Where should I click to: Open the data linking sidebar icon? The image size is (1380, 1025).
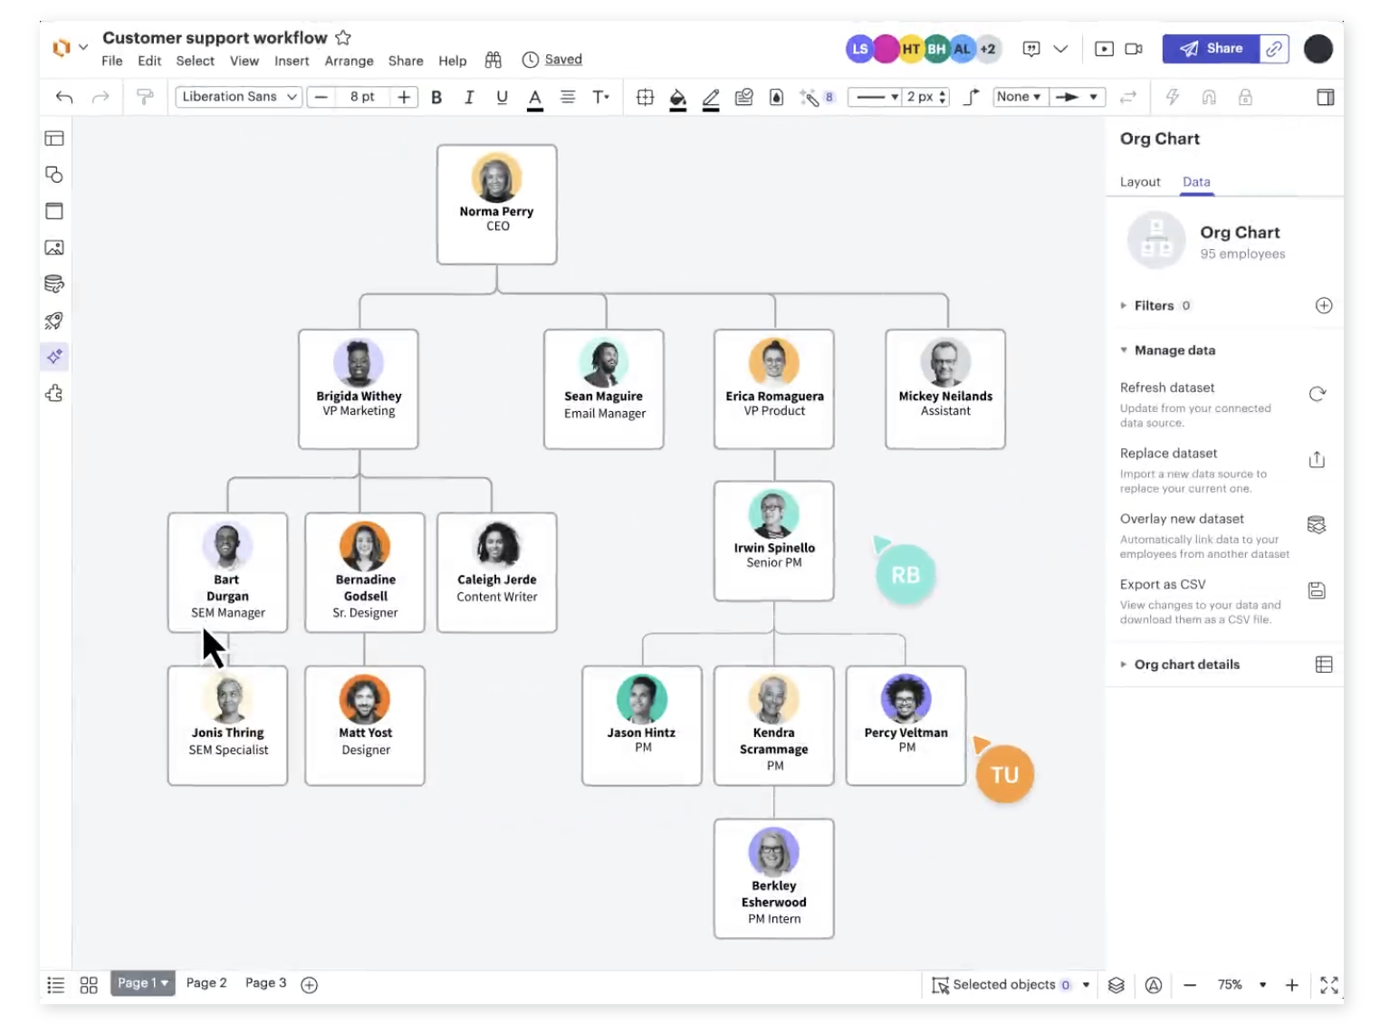coord(54,284)
